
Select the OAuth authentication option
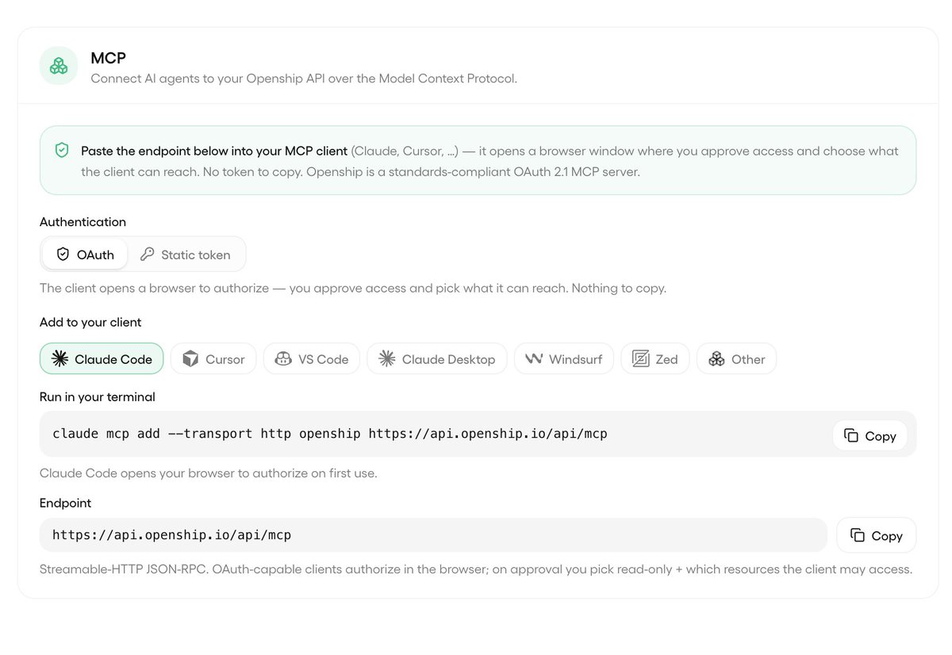[85, 255]
